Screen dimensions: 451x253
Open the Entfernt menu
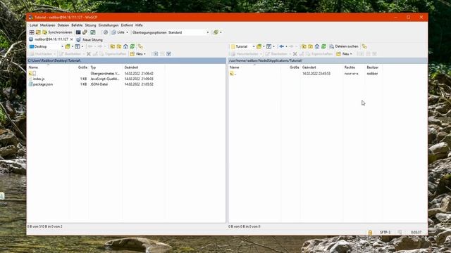pyautogui.click(x=127, y=25)
